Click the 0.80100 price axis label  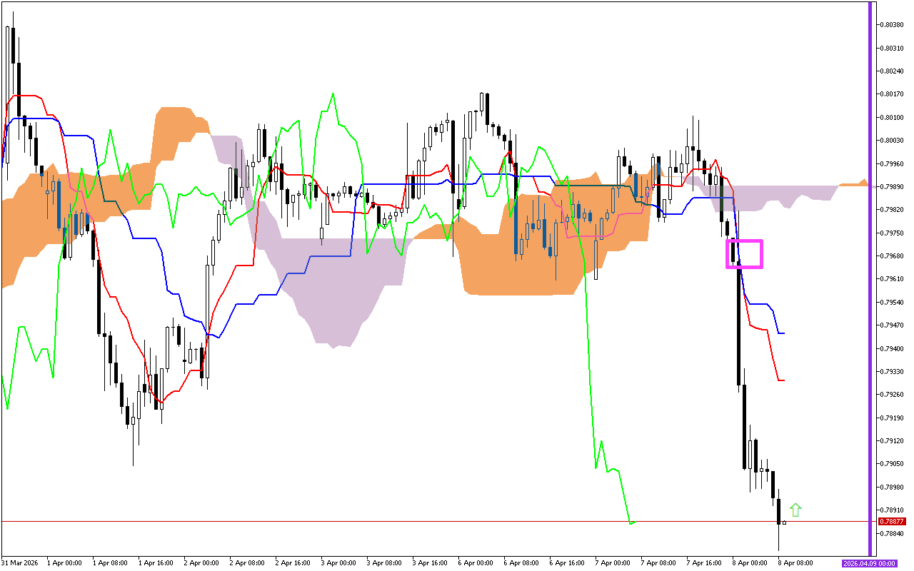coord(890,117)
